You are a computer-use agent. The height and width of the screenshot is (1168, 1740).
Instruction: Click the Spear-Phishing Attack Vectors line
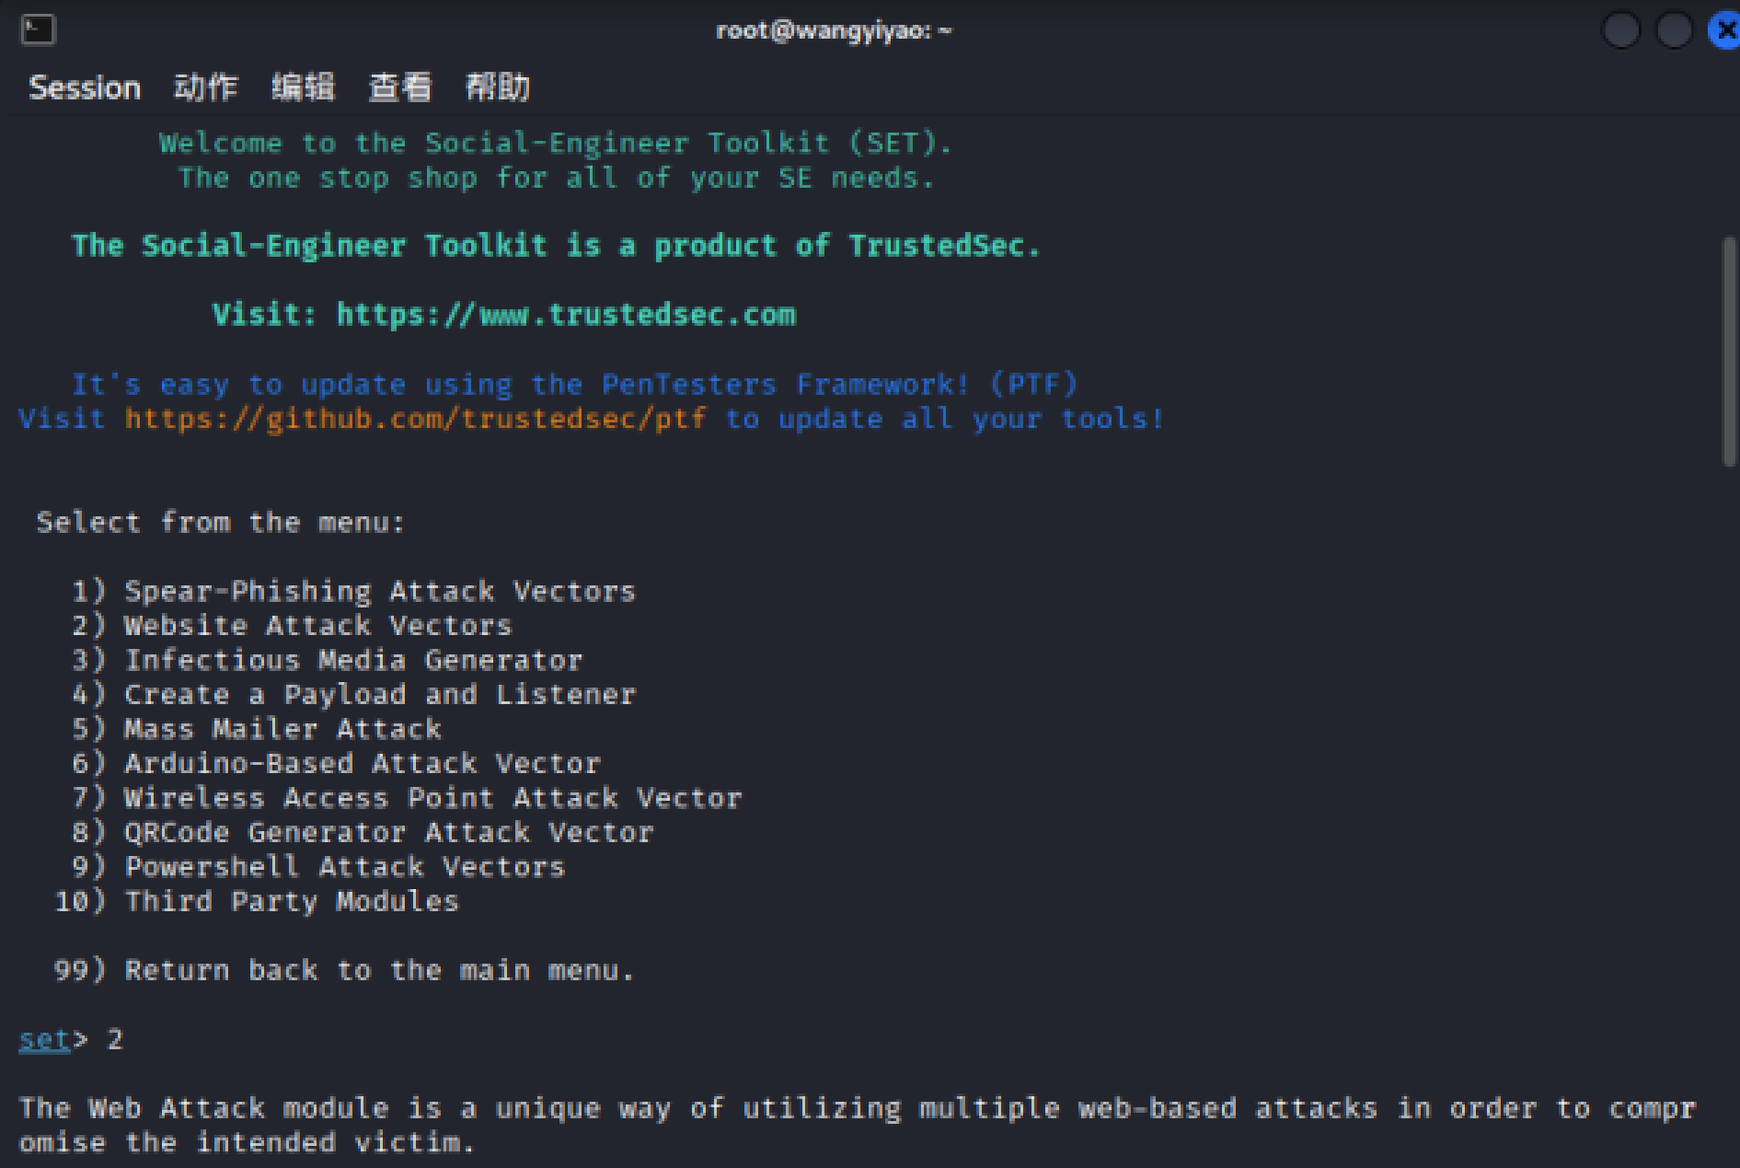pyautogui.click(x=379, y=591)
